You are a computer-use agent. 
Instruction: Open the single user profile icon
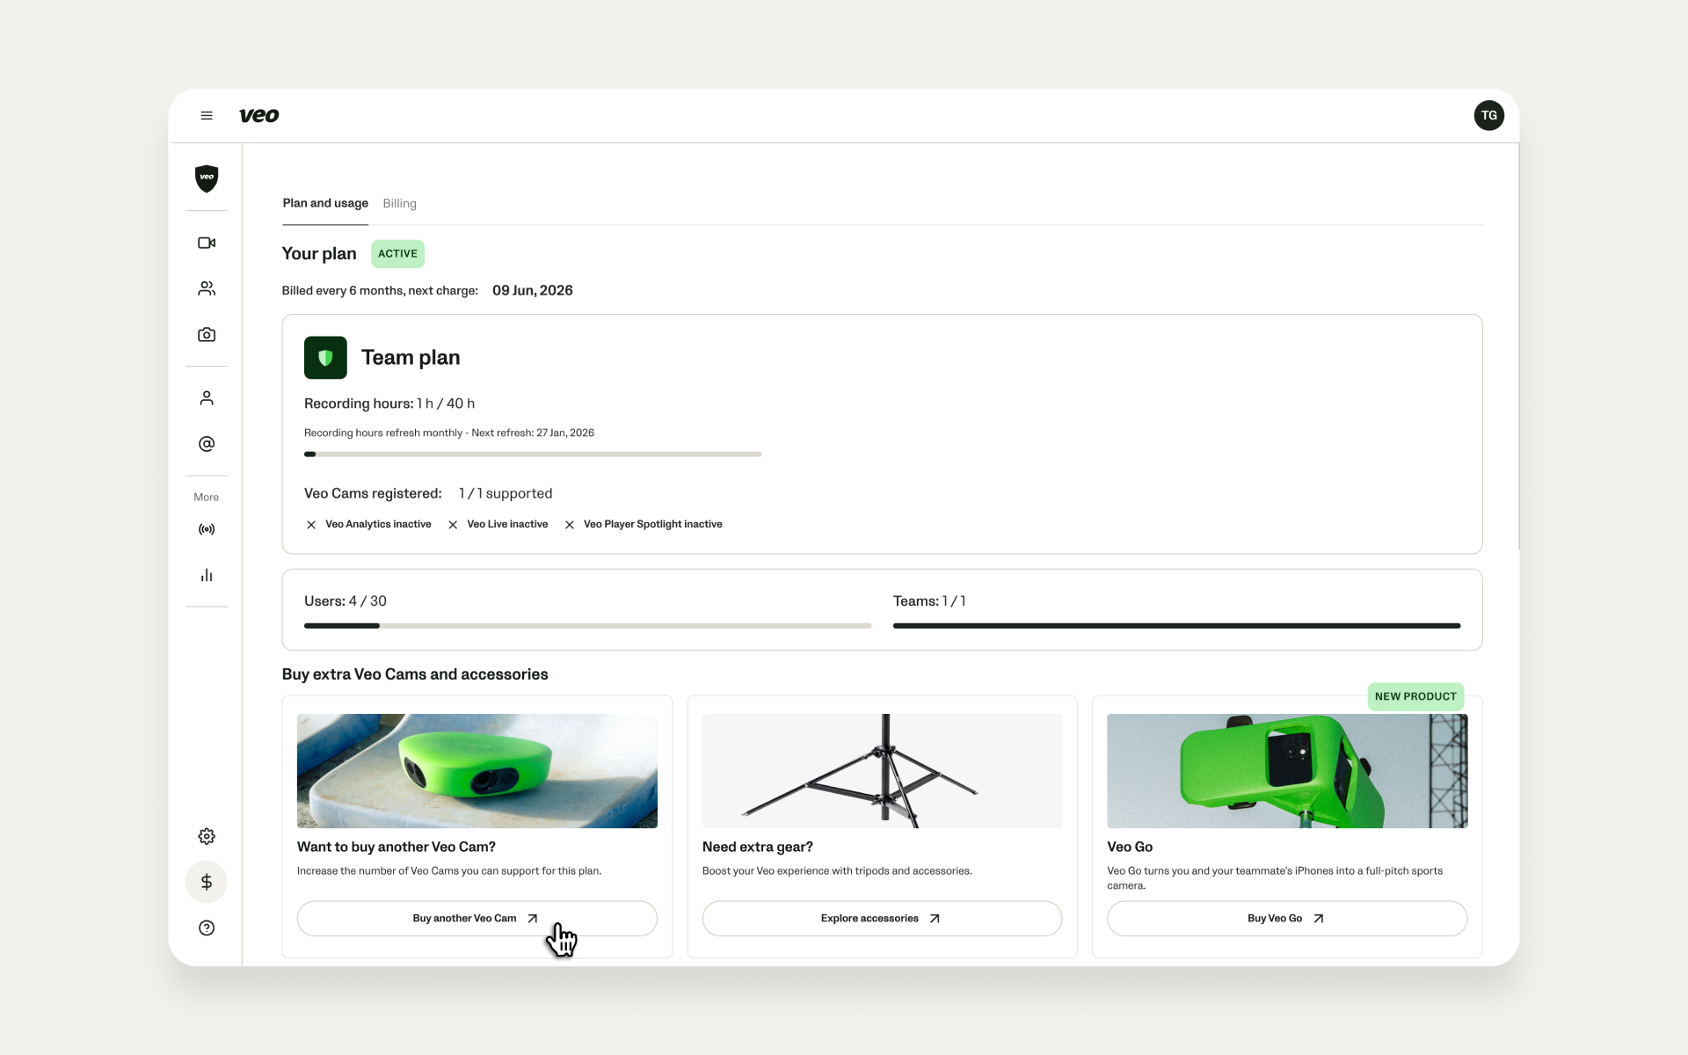(207, 398)
